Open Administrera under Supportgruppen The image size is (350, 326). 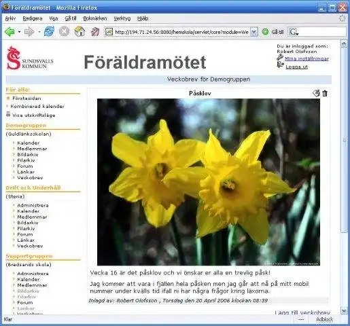point(33,274)
